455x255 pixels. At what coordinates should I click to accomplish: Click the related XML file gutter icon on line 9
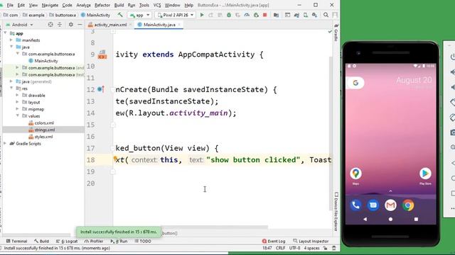(102, 55)
